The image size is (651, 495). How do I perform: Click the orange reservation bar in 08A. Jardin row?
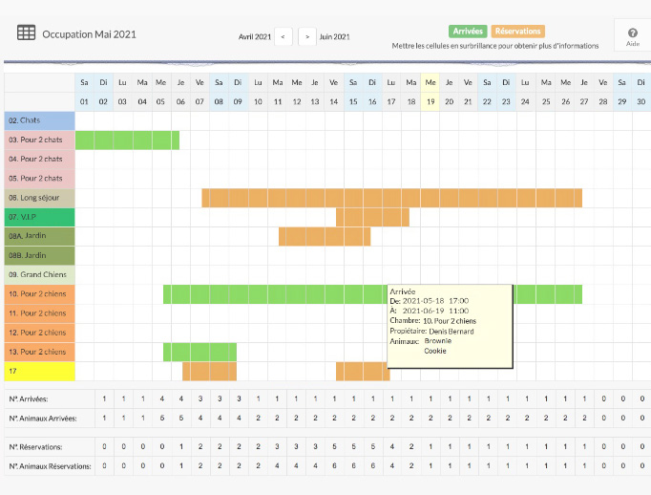(325, 236)
